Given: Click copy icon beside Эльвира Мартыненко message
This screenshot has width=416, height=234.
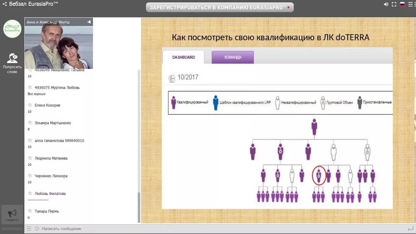Looking at the screenshot, I should click(30, 123).
